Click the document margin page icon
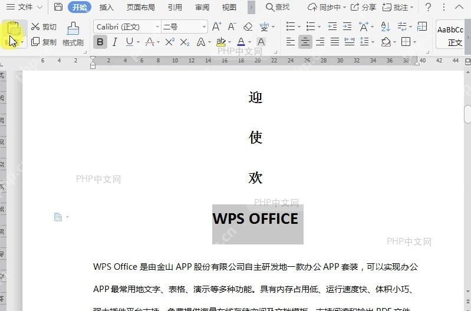Image resolution: width=471 pixels, height=311 pixels. (x=58, y=217)
